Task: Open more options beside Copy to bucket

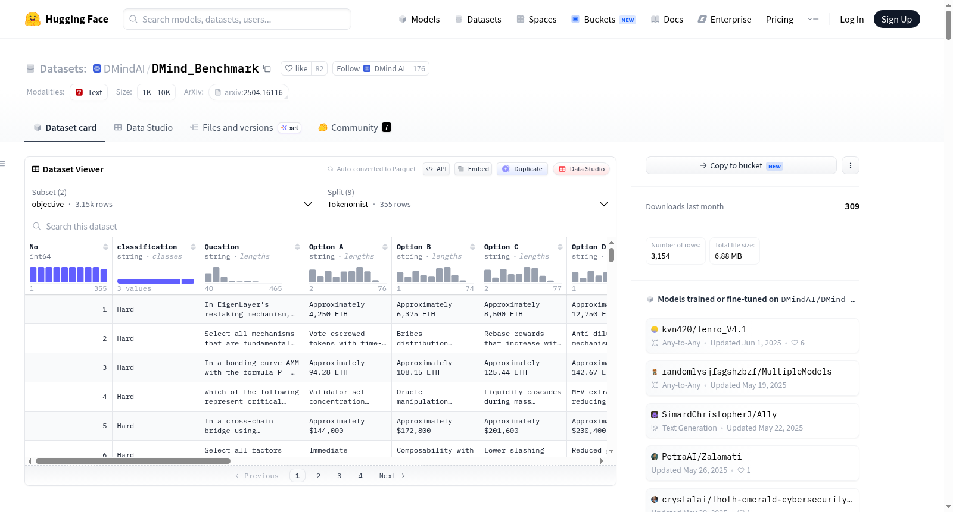Action: pos(851,165)
